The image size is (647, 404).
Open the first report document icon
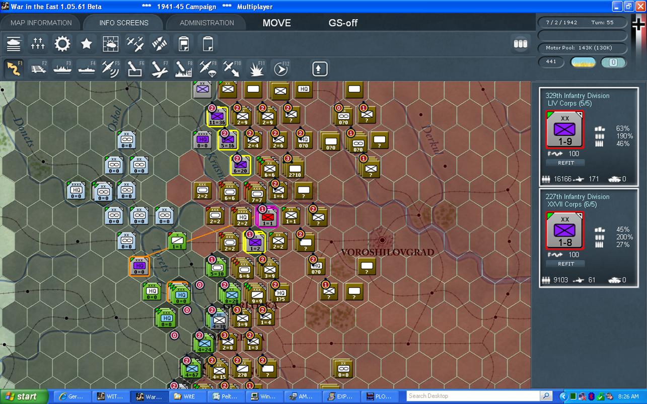[x=184, y=44]
